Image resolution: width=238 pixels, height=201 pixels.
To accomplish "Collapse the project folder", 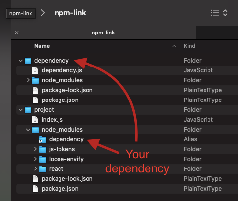I will click(x=21, y=110).
